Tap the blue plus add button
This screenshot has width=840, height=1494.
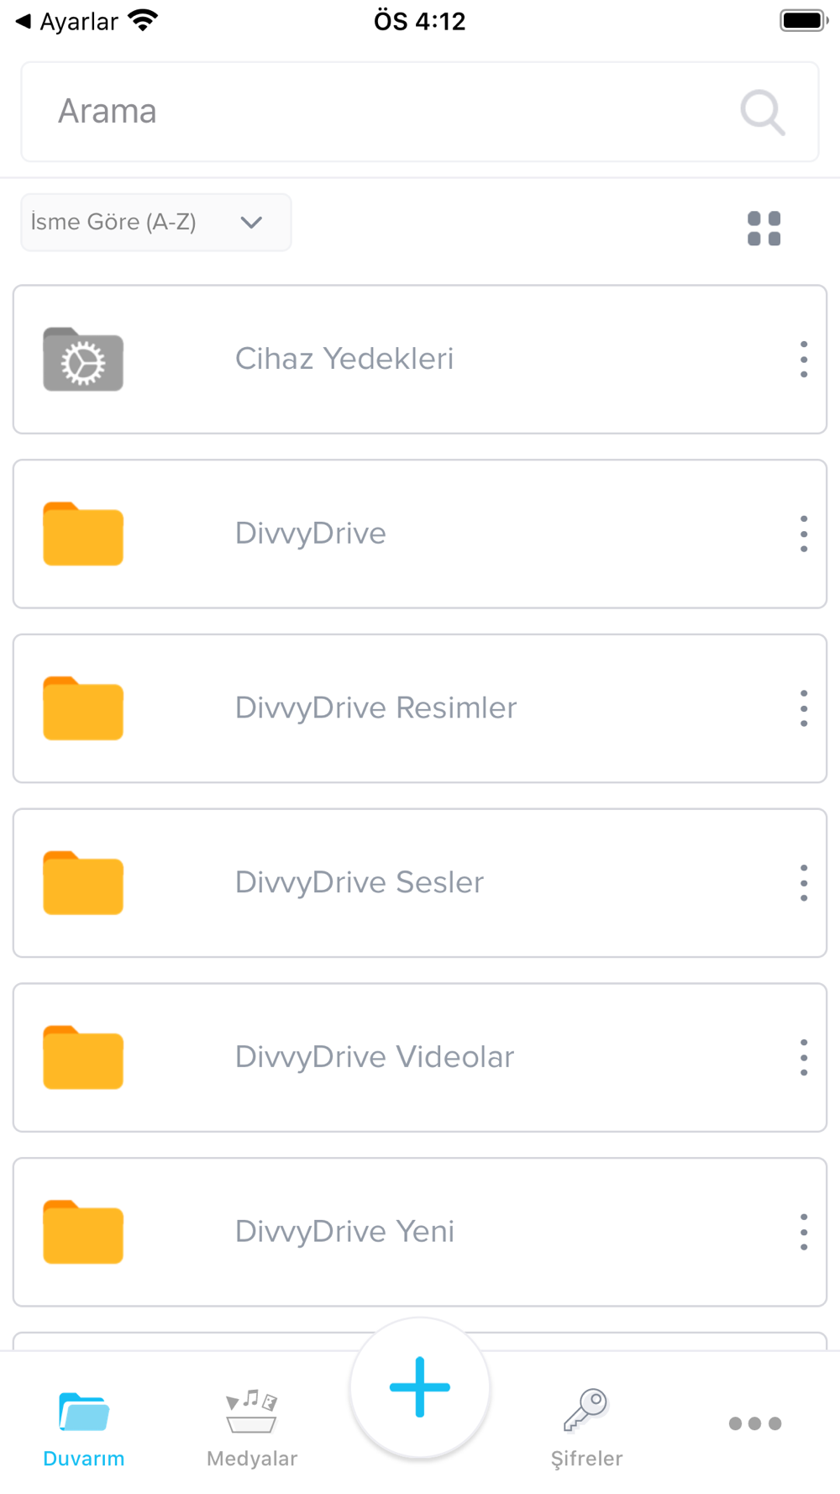pyautogui.click(x=420, y=1387)
